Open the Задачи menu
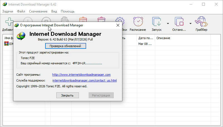223x127 pixels. point(8,11)
